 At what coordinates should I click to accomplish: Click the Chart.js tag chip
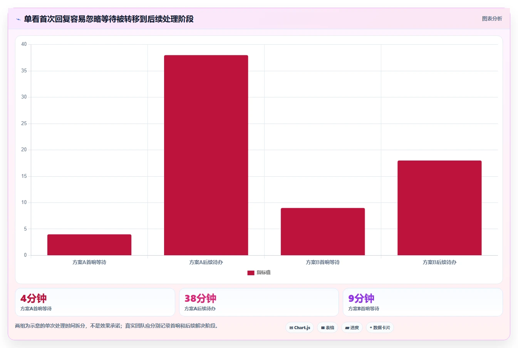[300, 328]
